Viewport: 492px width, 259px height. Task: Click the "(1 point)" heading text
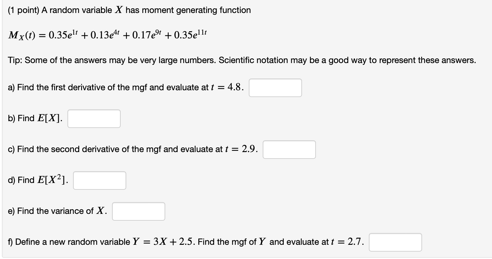(x=24, y=10)
